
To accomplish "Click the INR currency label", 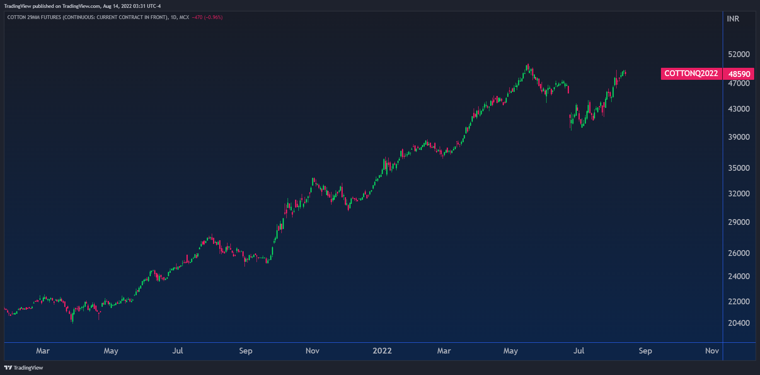I will [x=733, y=19].
